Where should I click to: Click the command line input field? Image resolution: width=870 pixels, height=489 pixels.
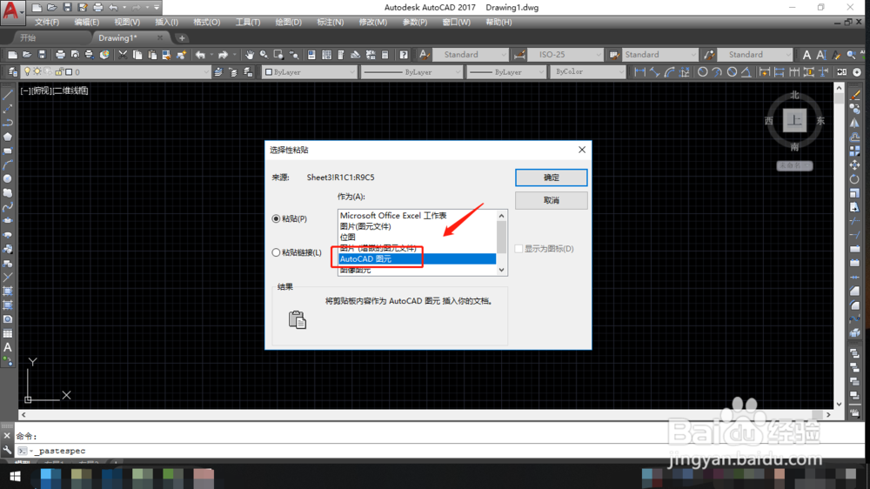tap(438, 451)
